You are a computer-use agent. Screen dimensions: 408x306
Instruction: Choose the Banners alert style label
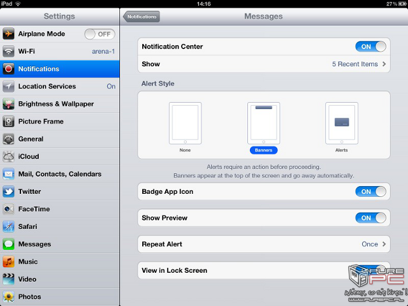pyautogui.click(x=263, y=150)
